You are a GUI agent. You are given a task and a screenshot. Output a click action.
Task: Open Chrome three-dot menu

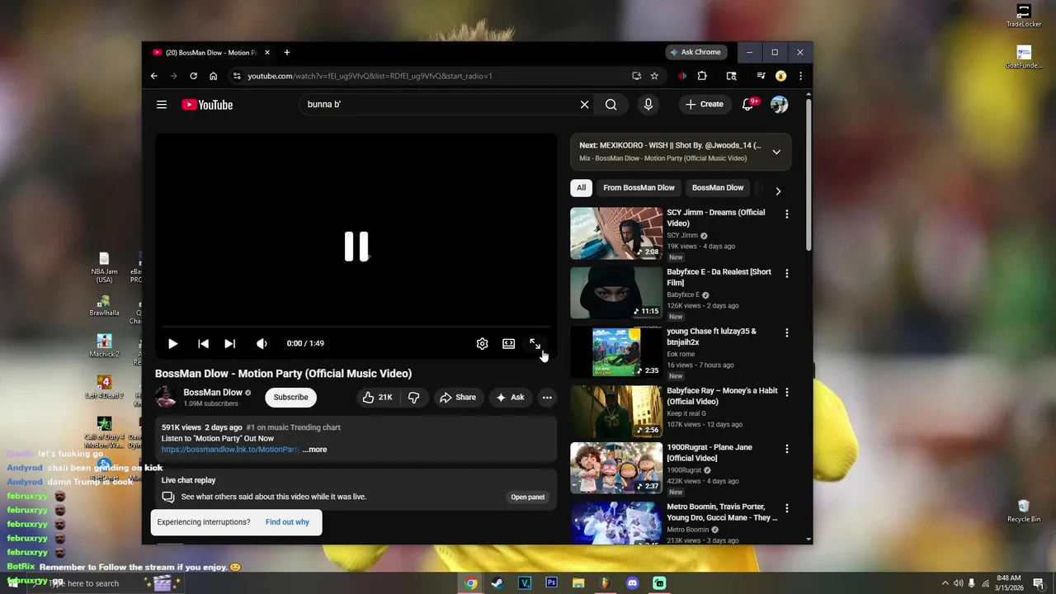800,76
